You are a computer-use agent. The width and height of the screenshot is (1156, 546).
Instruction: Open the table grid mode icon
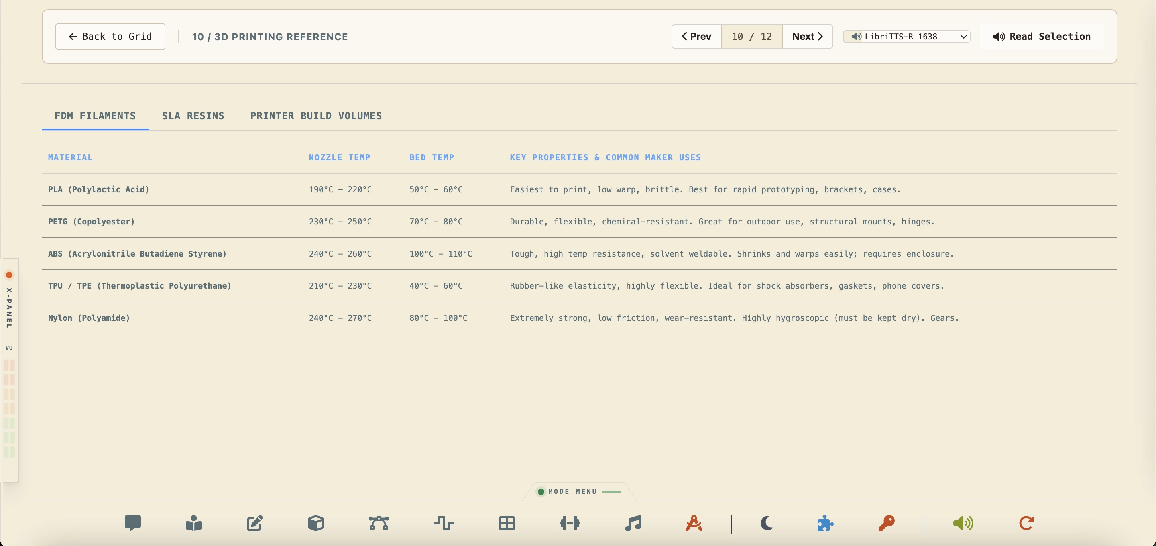(507, 523)
